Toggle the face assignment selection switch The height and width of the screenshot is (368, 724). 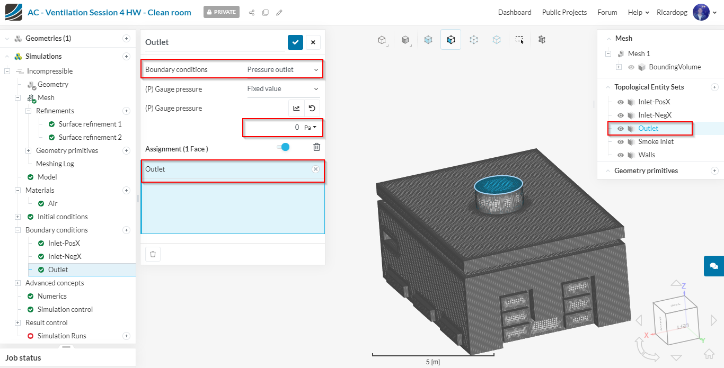click(284, 147)
